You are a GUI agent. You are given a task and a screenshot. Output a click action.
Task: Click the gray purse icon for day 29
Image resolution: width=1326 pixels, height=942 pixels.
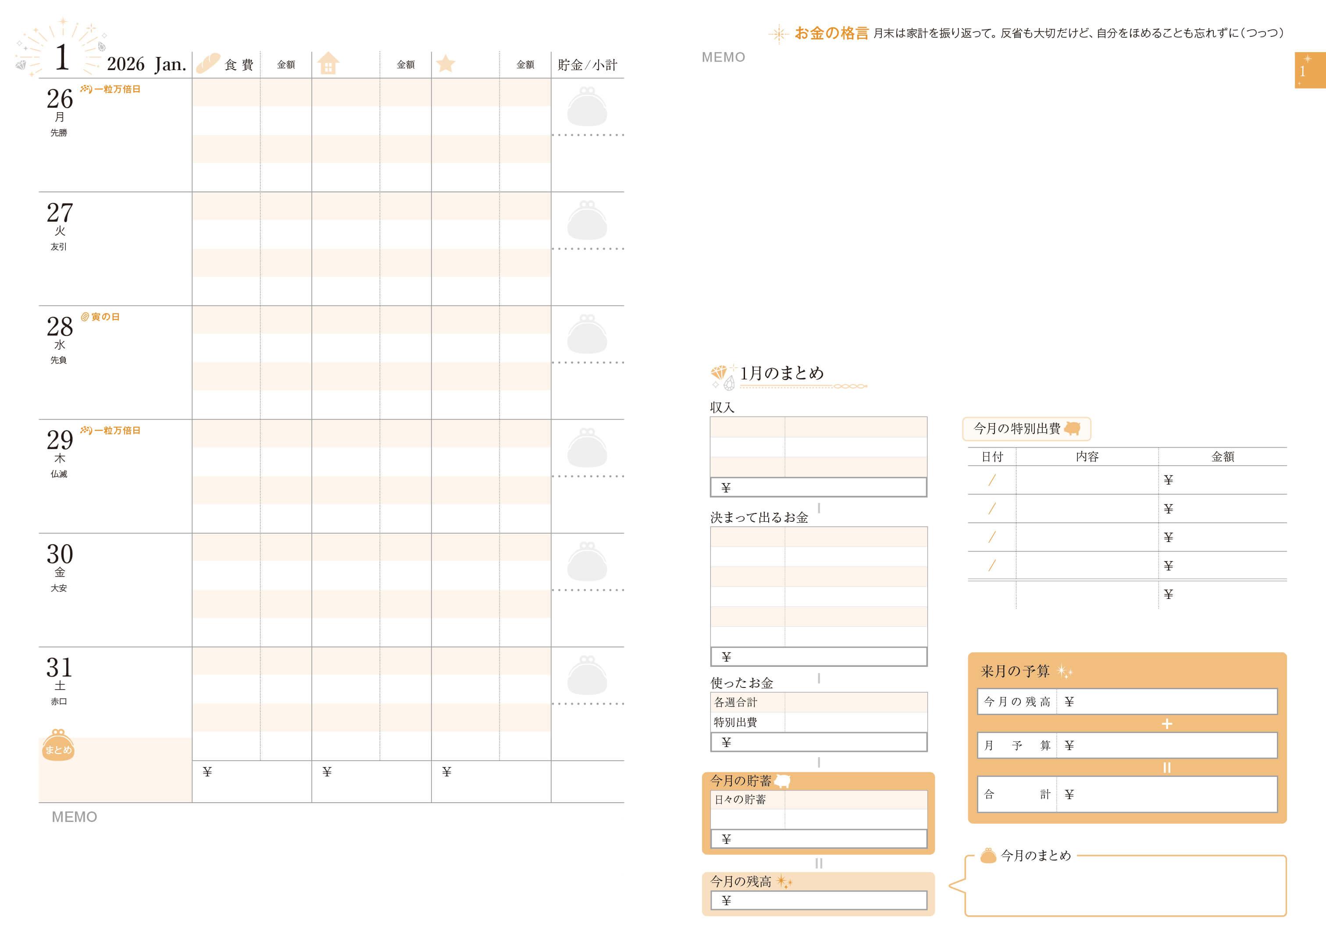(587, 448)
